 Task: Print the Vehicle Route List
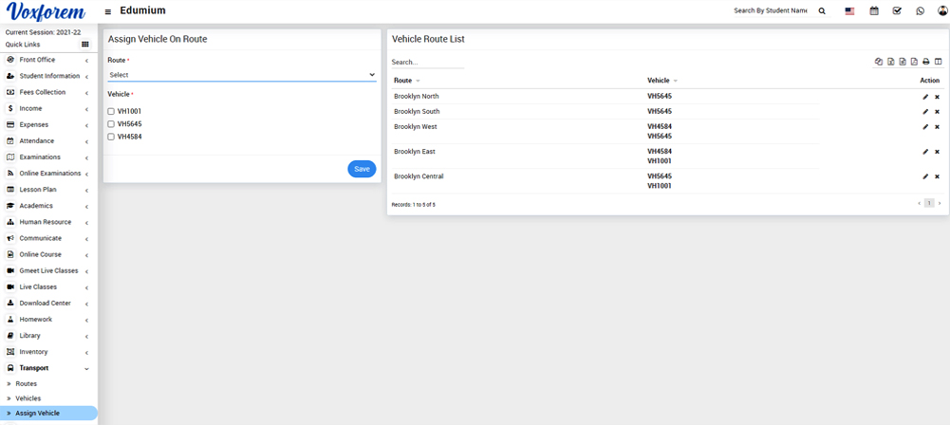pyautogui.click(x=926, y=62)
